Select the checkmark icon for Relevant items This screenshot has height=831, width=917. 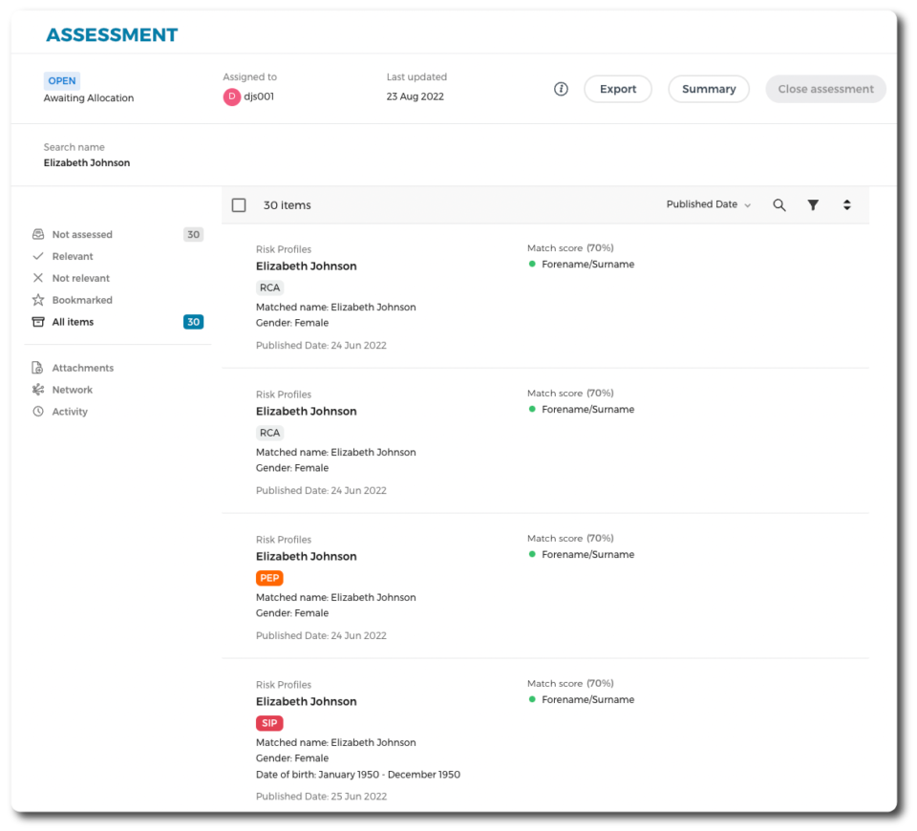click(38, 256)
